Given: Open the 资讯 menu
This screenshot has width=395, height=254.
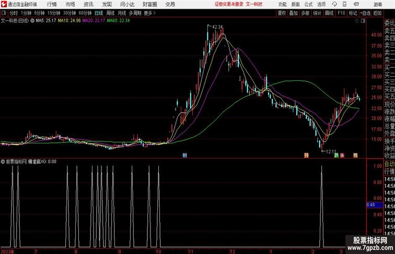Looking at the screenshot, I should (88, 4).
